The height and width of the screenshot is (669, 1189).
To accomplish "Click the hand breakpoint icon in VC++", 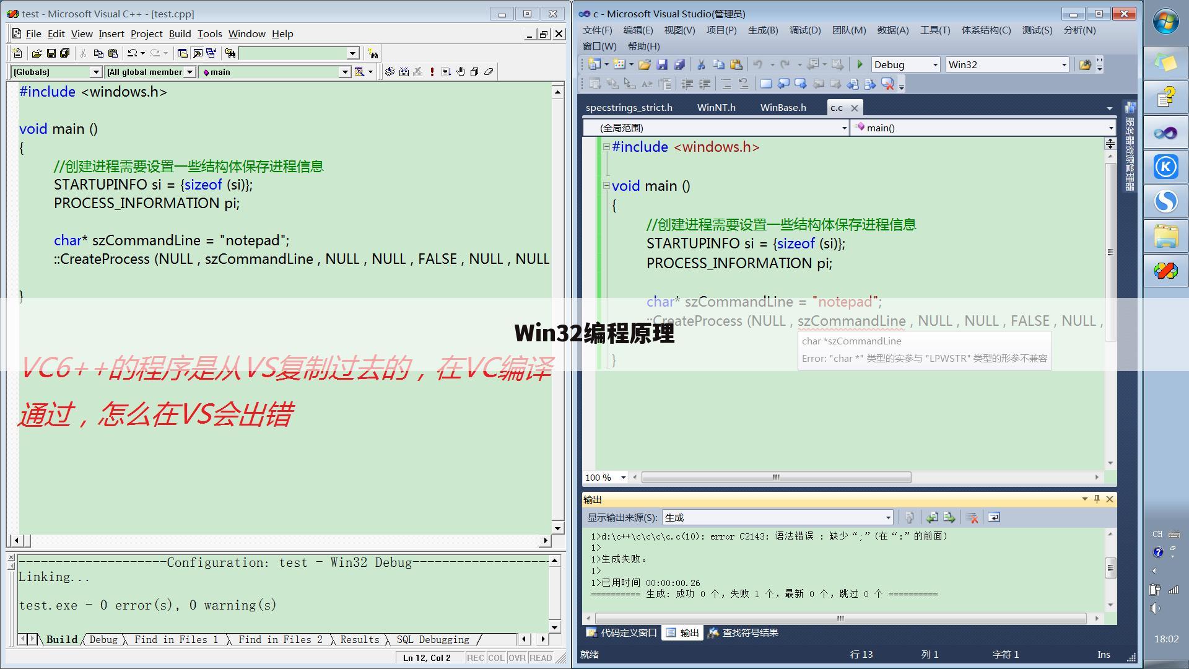I will coord(461,72).
